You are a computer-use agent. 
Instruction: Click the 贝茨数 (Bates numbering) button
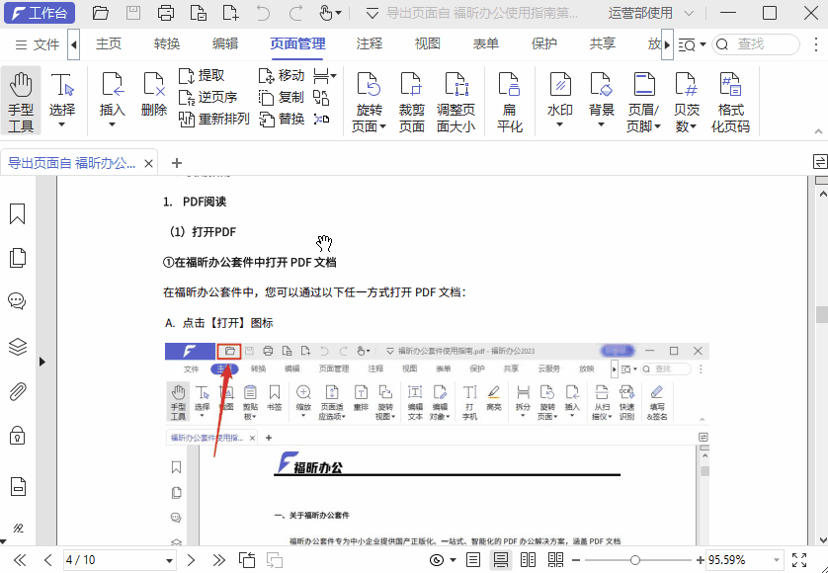click(687, 94)
